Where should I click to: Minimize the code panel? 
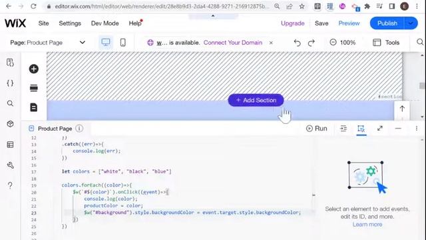398,129
